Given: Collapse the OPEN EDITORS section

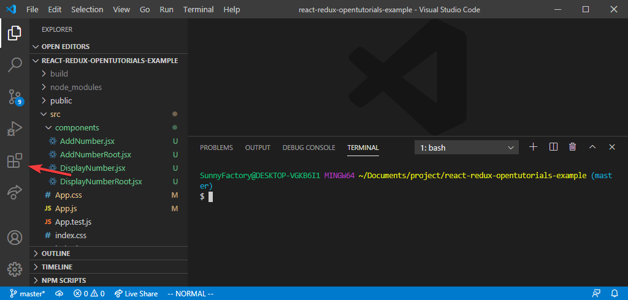Looking at the screenshot, I should tap(109, 47).
